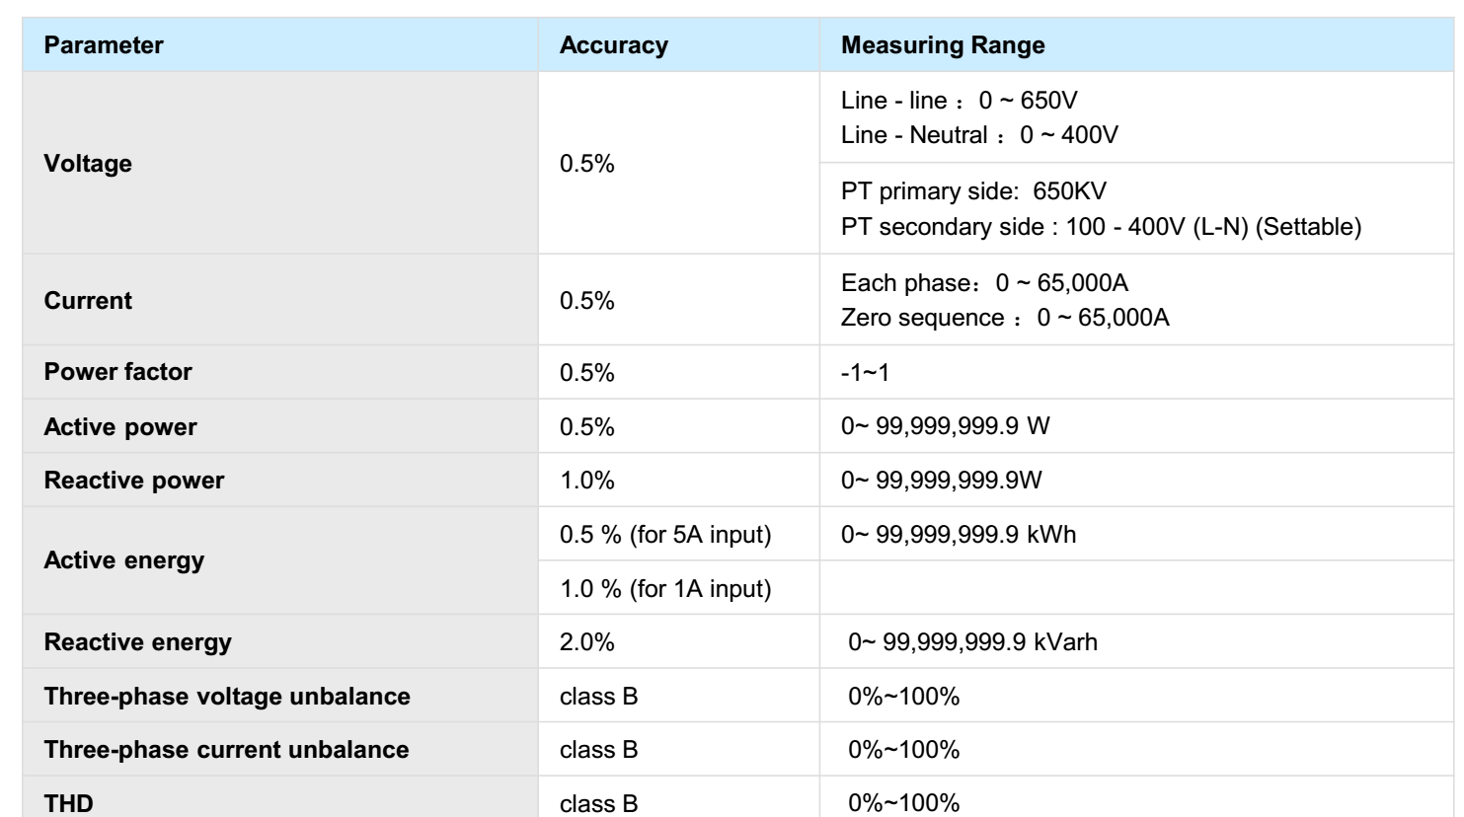This screenshot has width=1464, height=817.
Task: Click the Zero sequence 0 ~ 65,000A text
Action: tap(1005, 318)
